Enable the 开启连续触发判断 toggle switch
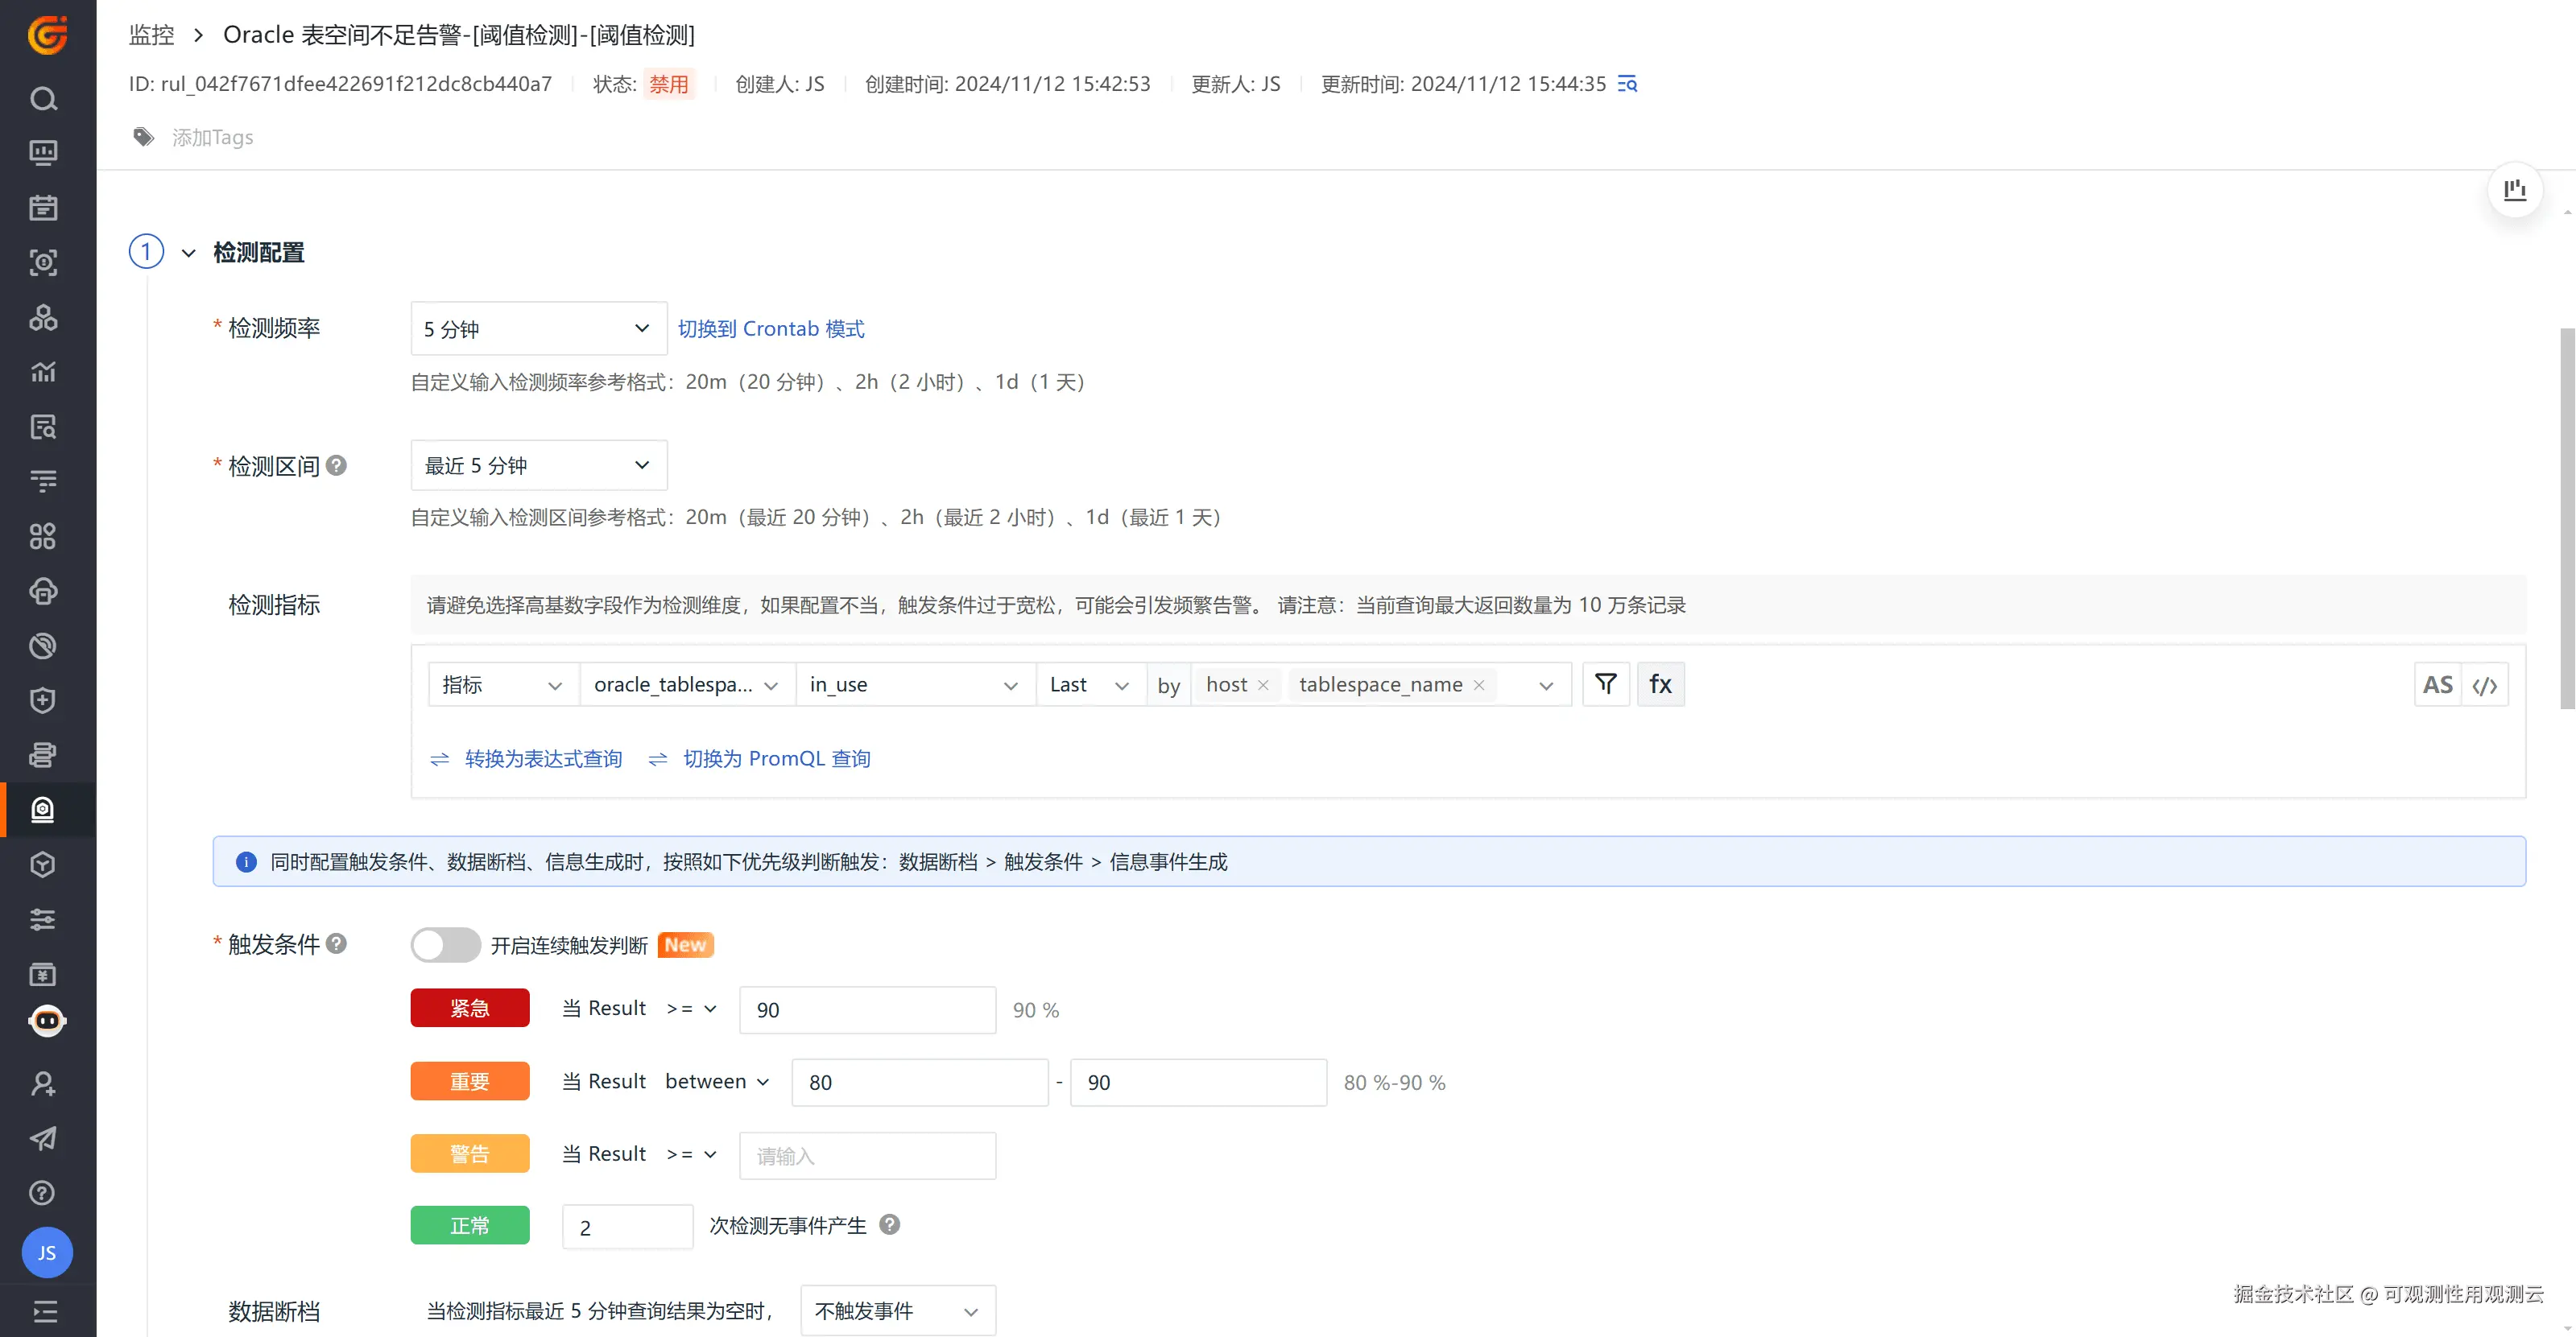Image resolution: width=2576 pixels, height=1337 pixels. point(445,944)
